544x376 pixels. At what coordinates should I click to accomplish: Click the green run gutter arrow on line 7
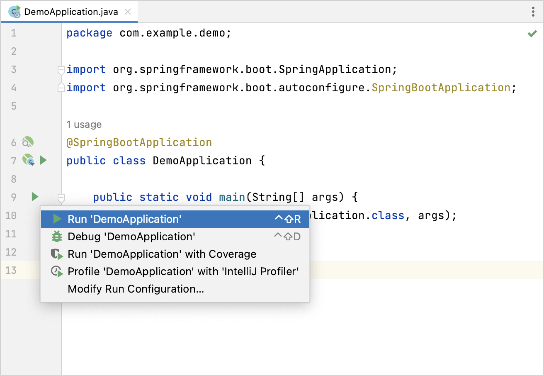coord(44,160)
